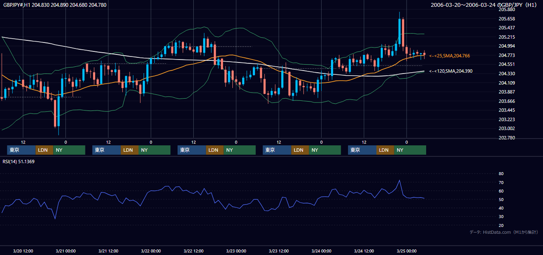Viewport: 543px width, 255px height.
Task: Select price axis value 205.437
Action: coord(506,28)
